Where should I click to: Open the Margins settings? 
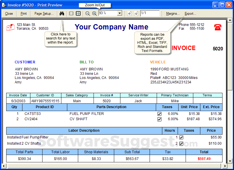(173, 14)
